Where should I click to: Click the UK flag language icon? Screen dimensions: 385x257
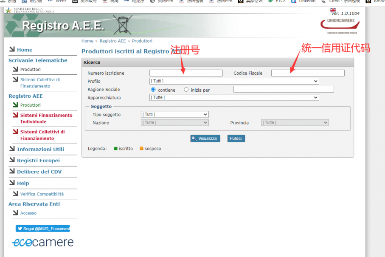coord(333,10)
